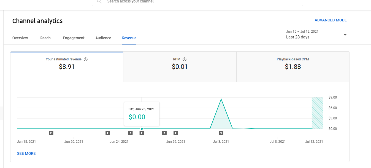371x168 pixels.
Task: Click the See More link
Action: pos(26,153)
